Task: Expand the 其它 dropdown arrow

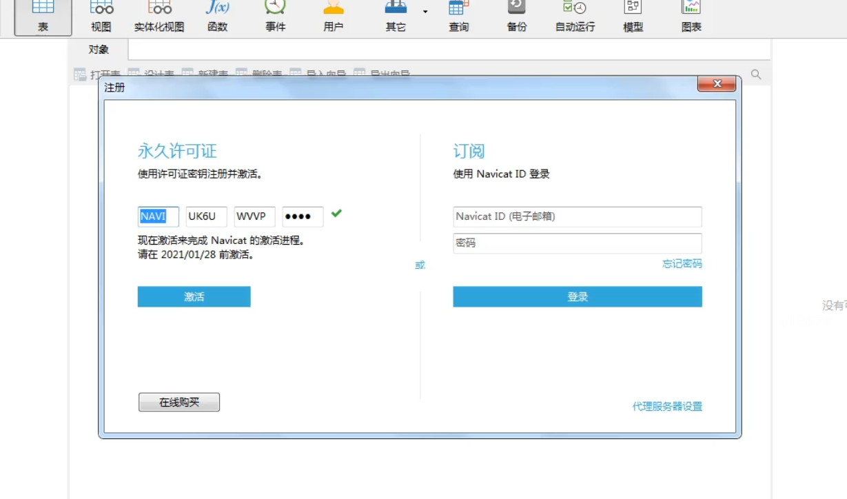Action: [x=425, y=12]
